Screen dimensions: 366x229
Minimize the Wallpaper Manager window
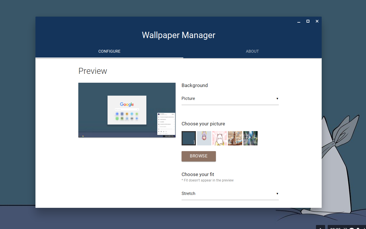click(x=299, y=21)
